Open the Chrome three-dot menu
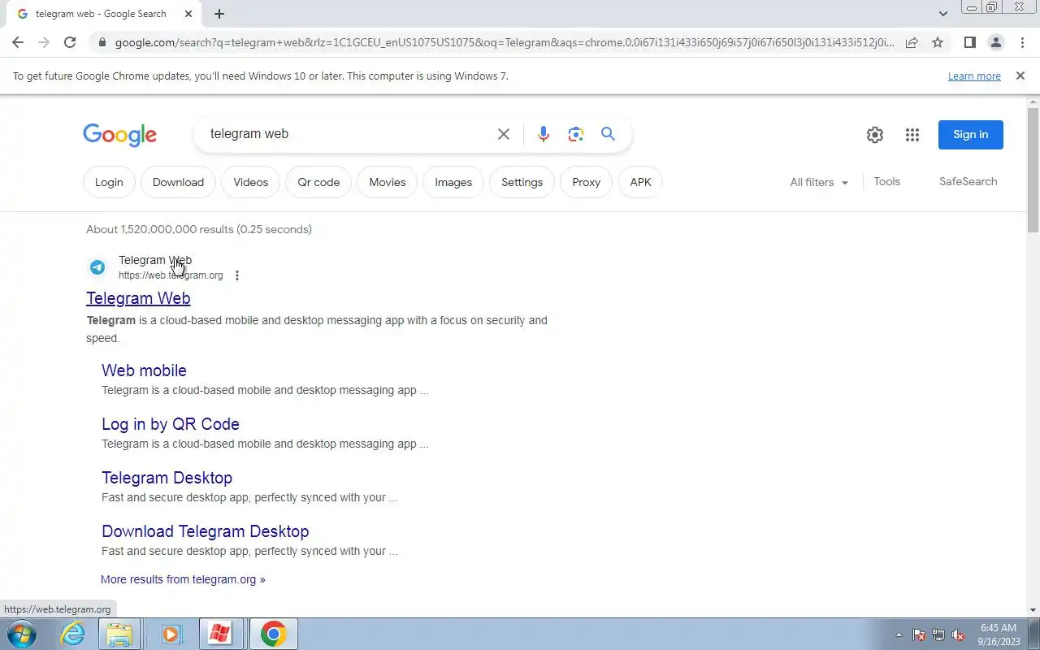The image size is (1040, 650). tap(1022, 42)
